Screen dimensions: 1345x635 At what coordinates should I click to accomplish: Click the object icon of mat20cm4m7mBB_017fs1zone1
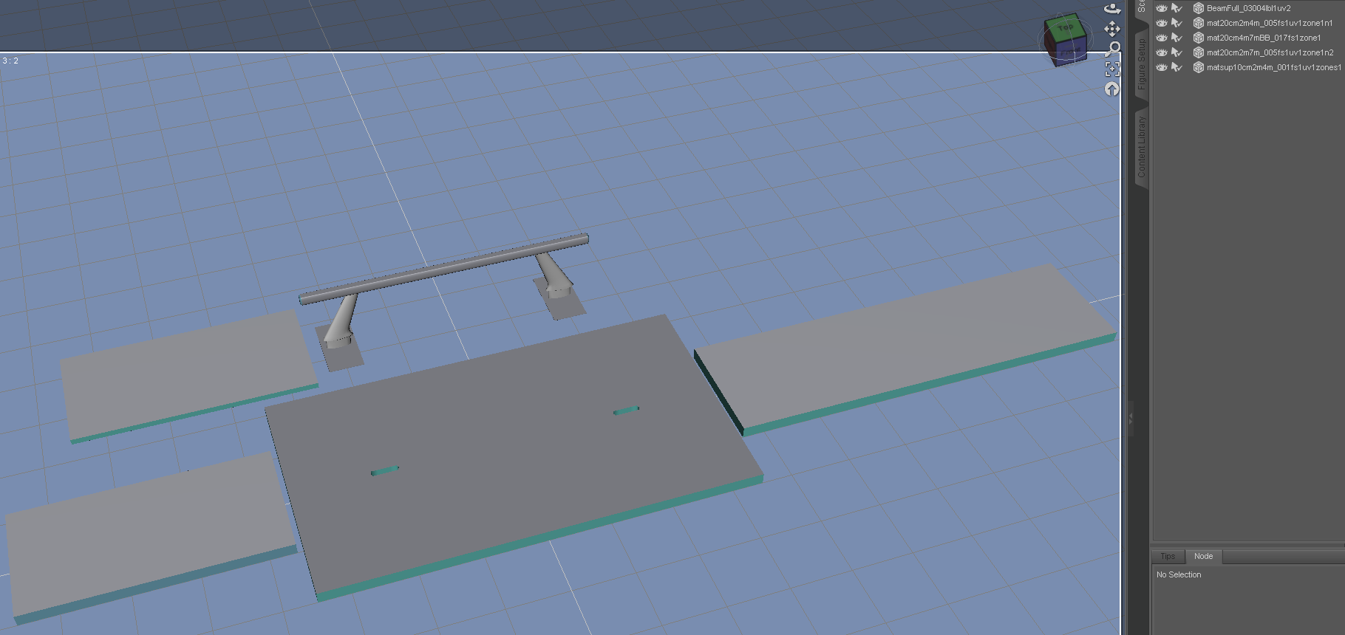coord(1199,38)
